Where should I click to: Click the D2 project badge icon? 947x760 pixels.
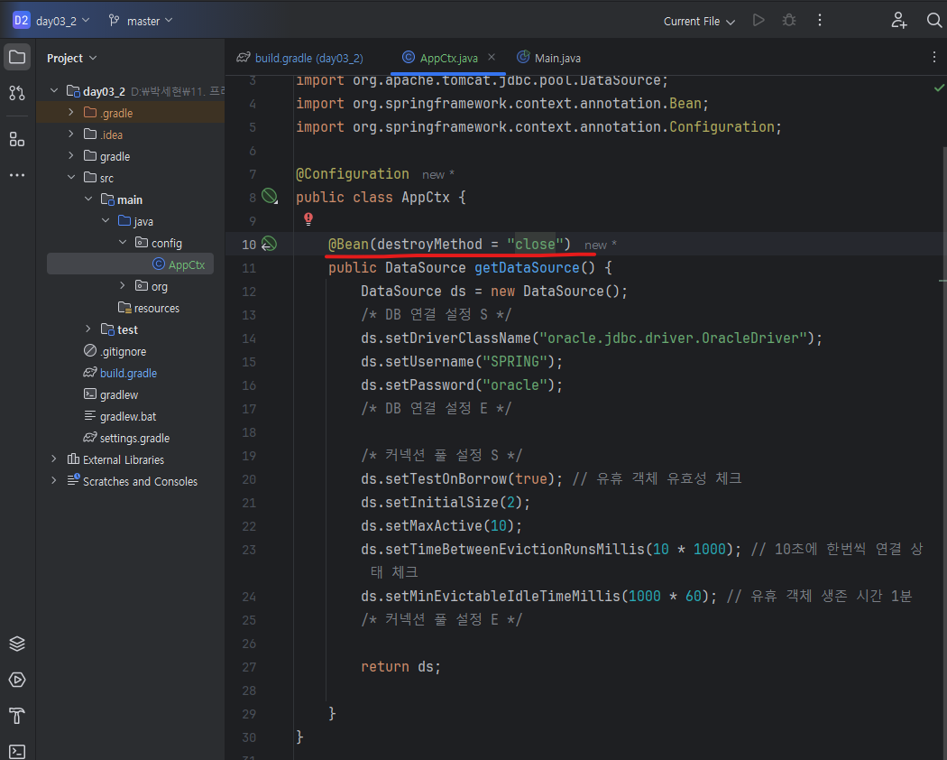[x=21, y=20]
